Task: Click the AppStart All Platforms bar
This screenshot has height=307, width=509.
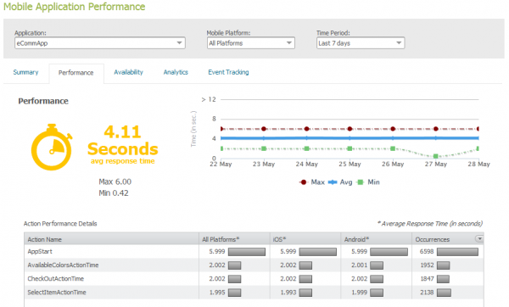Action: click(x=247, y=252)
